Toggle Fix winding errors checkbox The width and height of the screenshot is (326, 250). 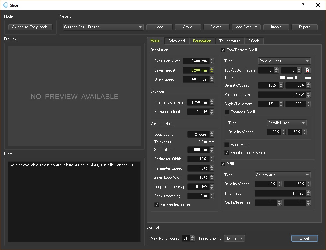tap(157, 205)
